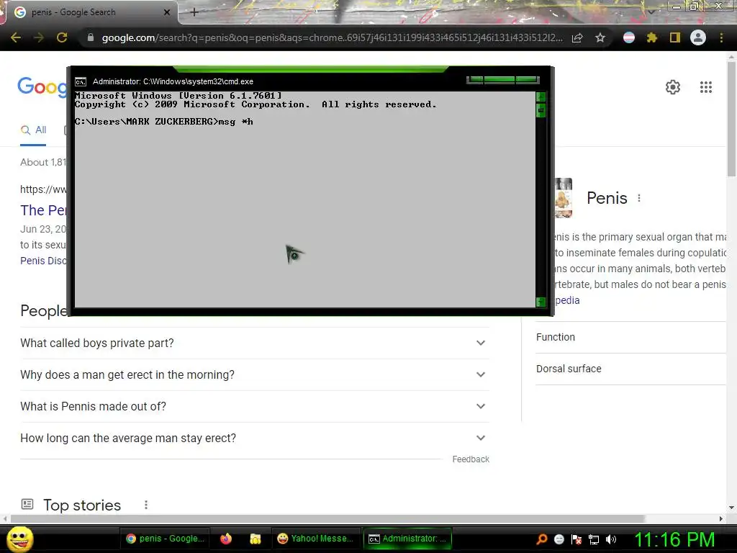The height and width of the screenshot is (553, 737).
Task: Click the page scrollbar down arrow
Action: 731,508
